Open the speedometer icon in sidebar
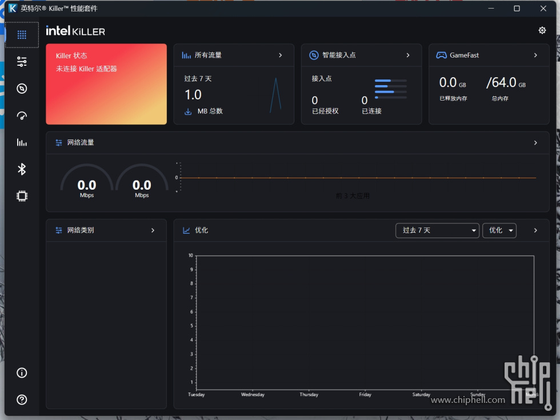This screenshot has width=560, height=420. pos(22,115)
